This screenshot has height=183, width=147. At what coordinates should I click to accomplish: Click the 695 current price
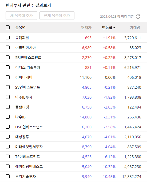(88, 38)
